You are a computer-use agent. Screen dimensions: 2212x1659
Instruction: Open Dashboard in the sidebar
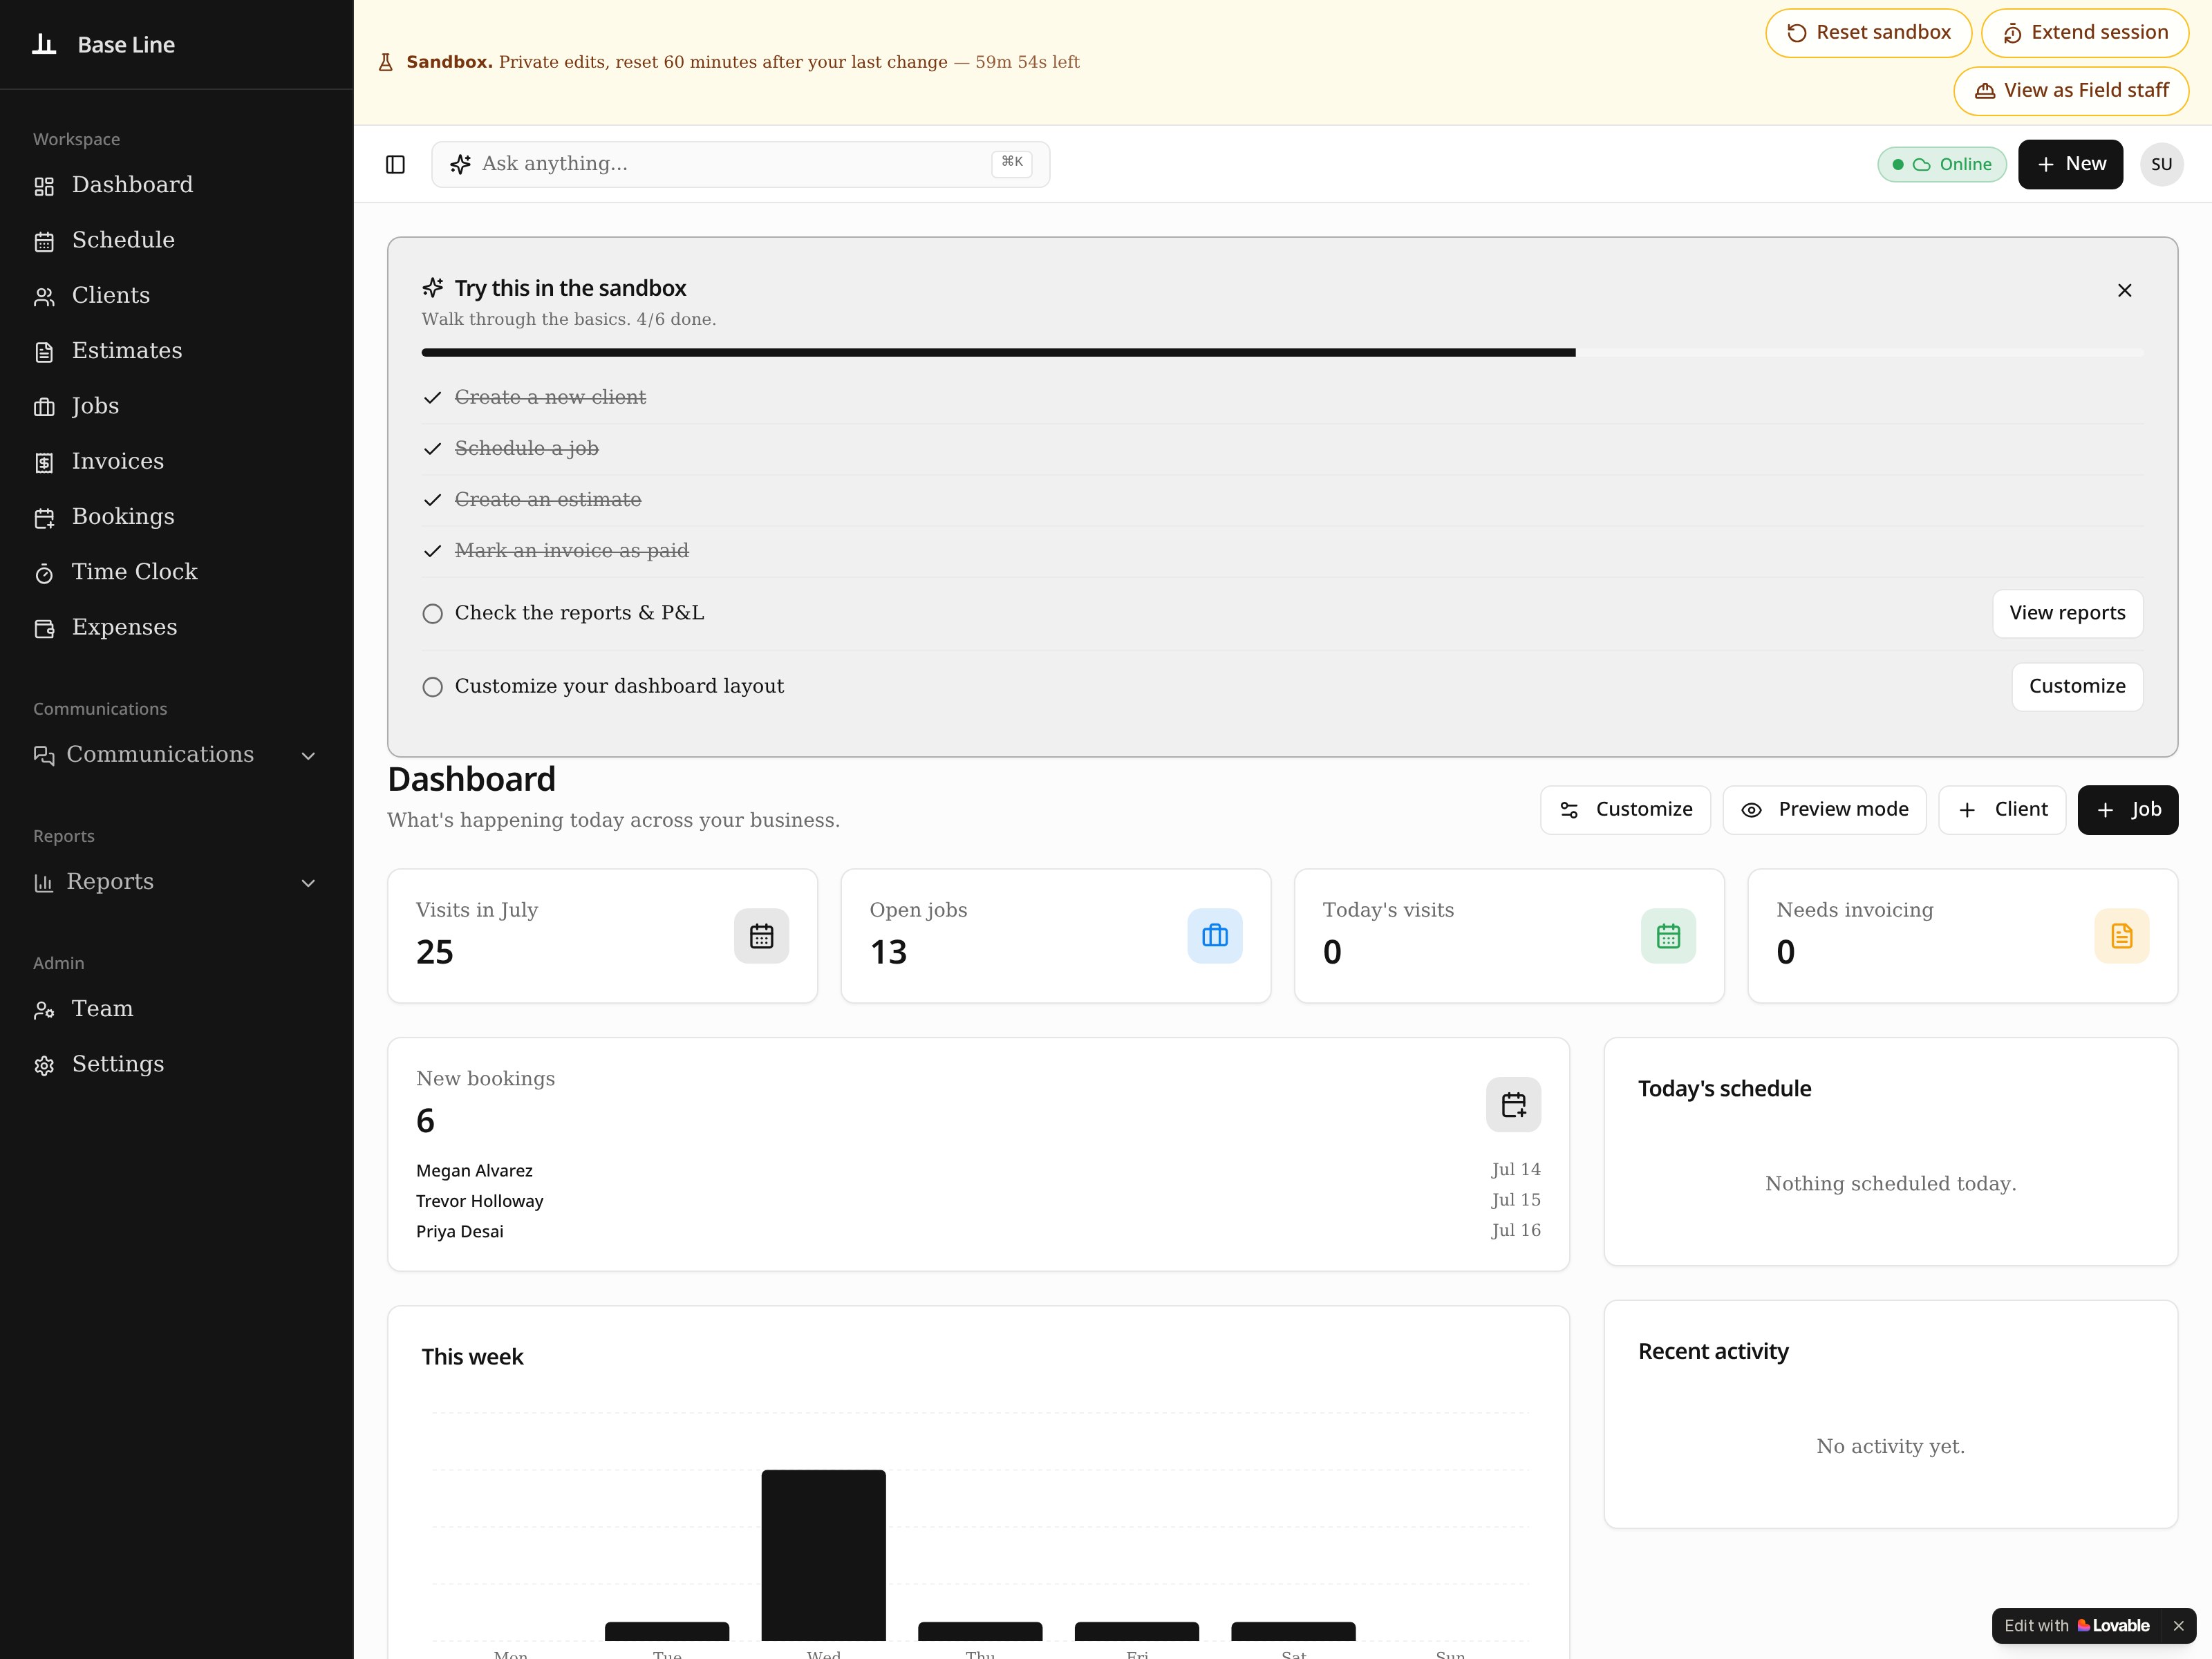[x=176, y=185]
